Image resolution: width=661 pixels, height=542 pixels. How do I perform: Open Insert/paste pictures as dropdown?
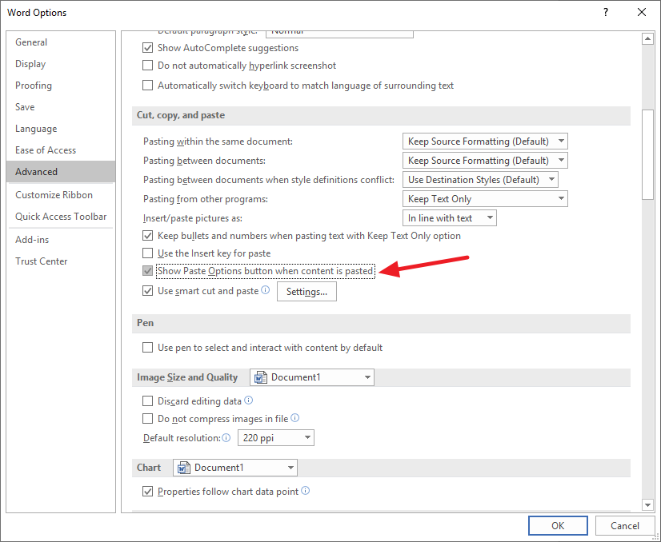450,218
